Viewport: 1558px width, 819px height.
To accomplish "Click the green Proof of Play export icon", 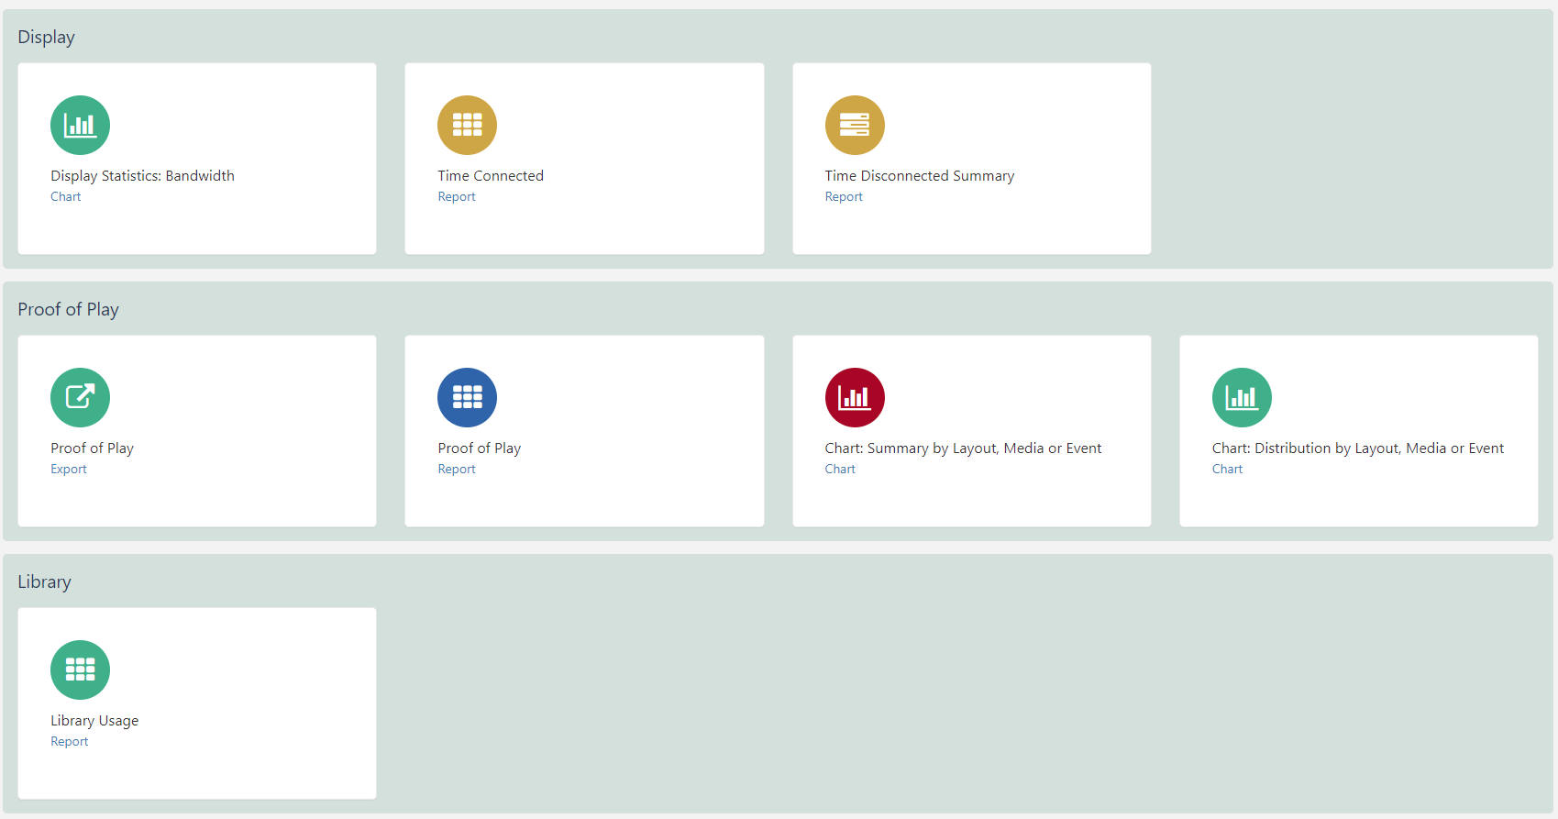I will click(80, 398).
